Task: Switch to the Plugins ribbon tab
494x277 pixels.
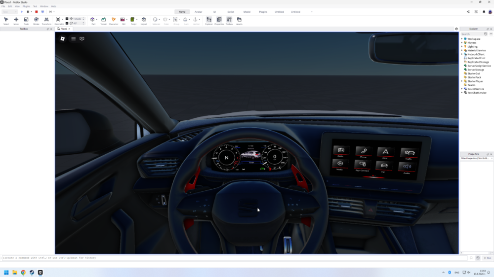Action: point(263,12)
